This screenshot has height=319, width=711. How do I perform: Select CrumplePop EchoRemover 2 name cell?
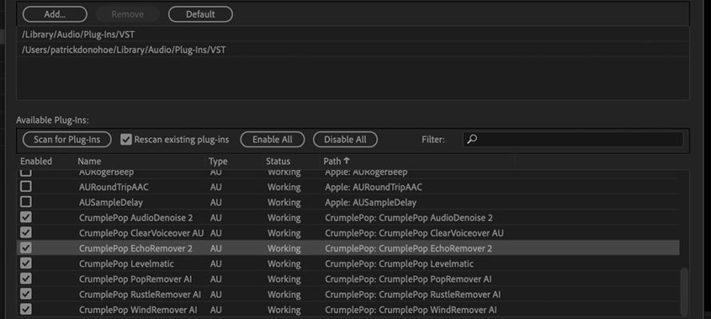[136, 248]
